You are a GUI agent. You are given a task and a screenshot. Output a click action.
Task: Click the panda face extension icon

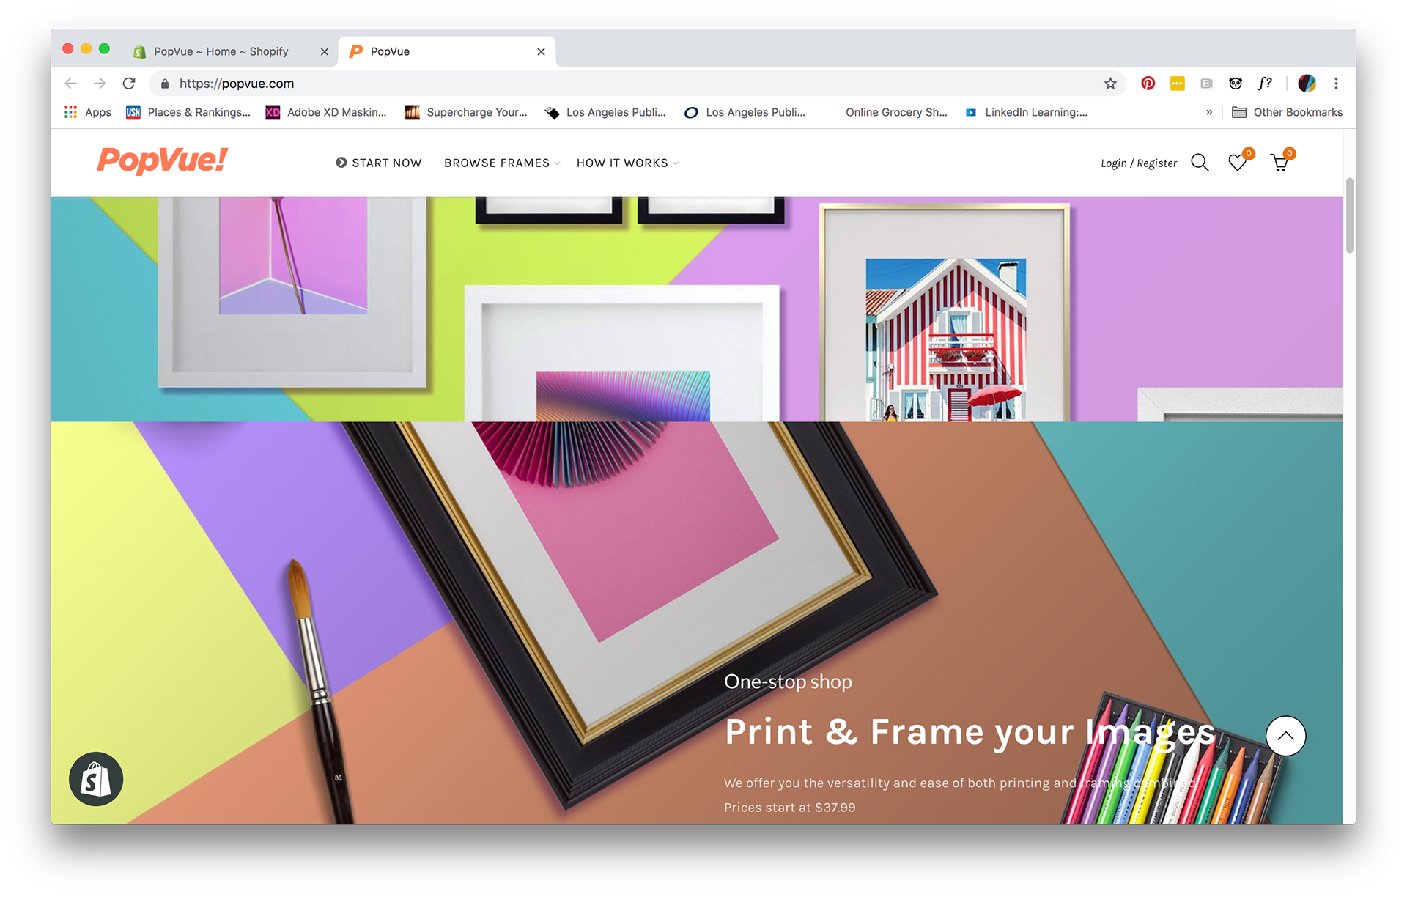coord(1236,84)
